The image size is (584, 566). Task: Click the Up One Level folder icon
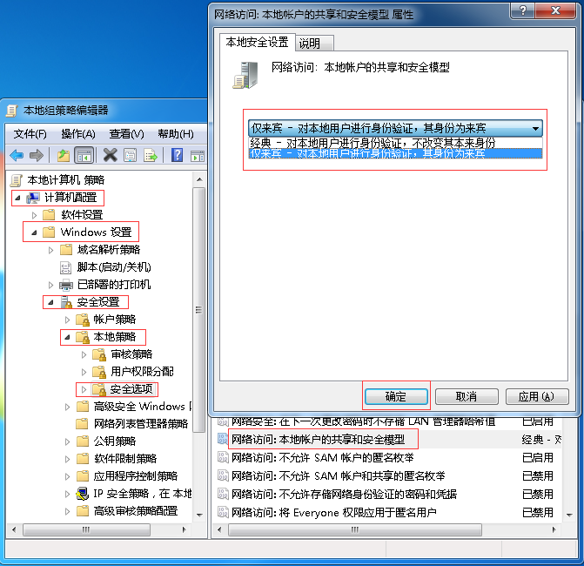(x=63, y=155)
